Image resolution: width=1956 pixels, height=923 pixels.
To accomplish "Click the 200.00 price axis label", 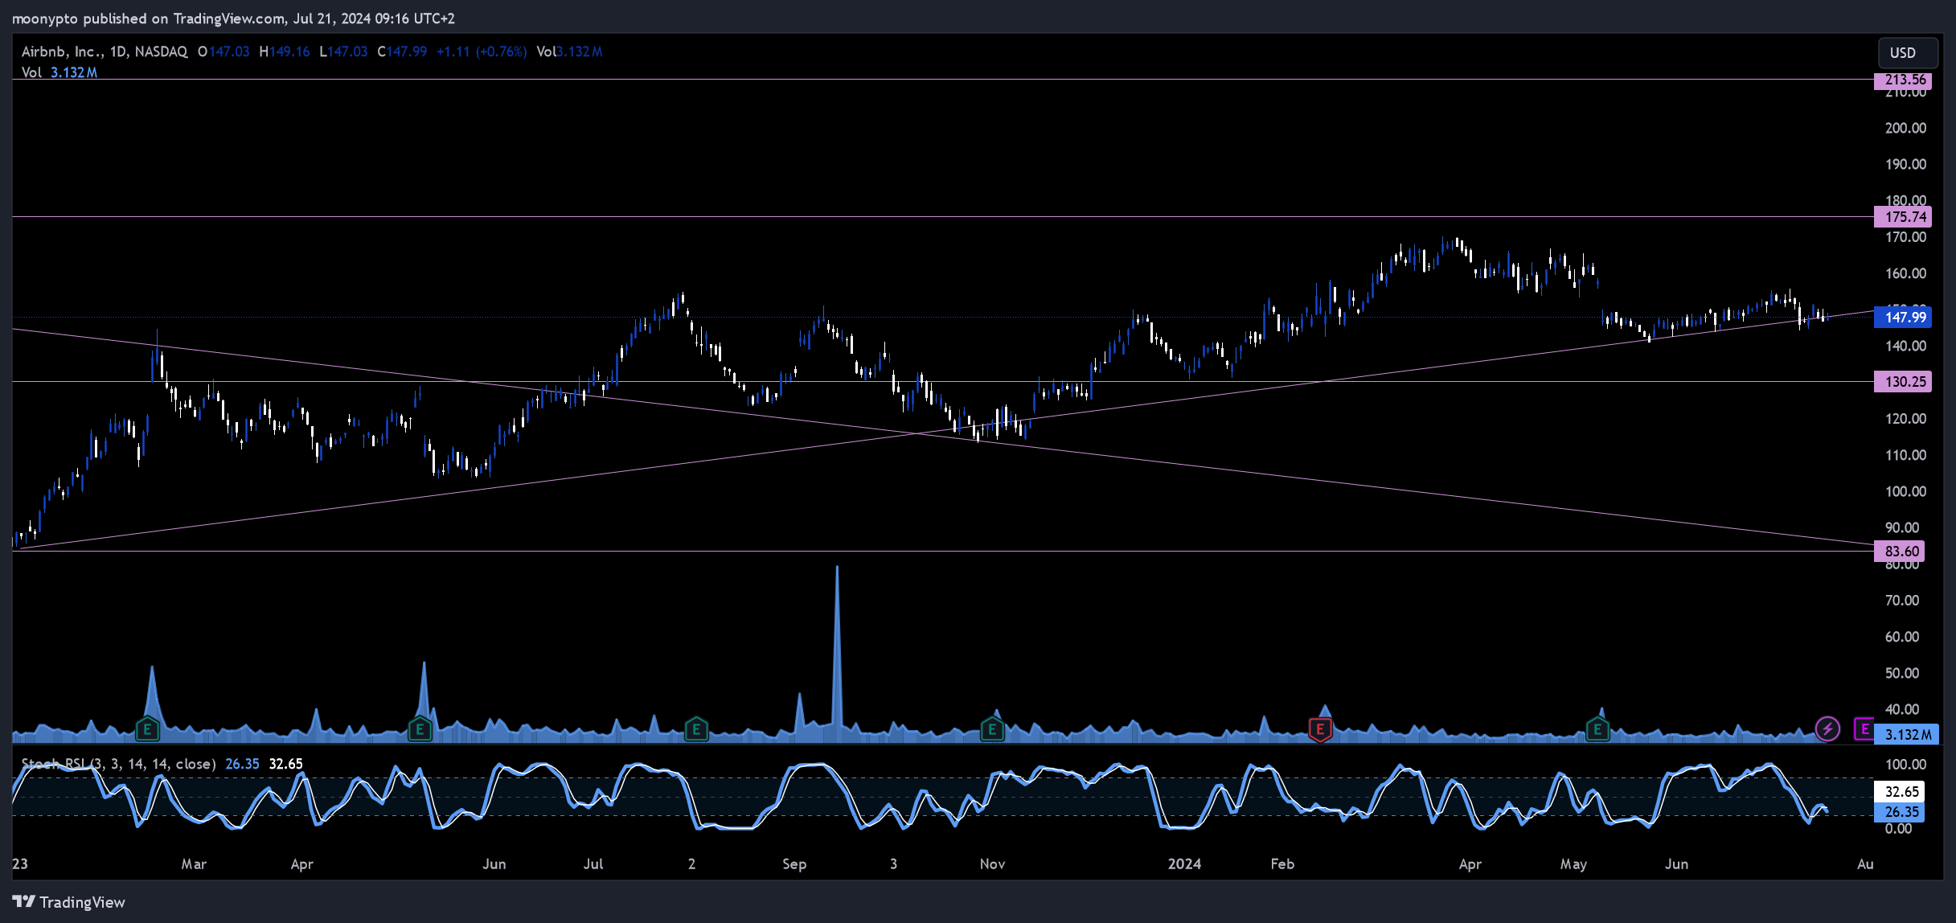I will pos(1905,128).
